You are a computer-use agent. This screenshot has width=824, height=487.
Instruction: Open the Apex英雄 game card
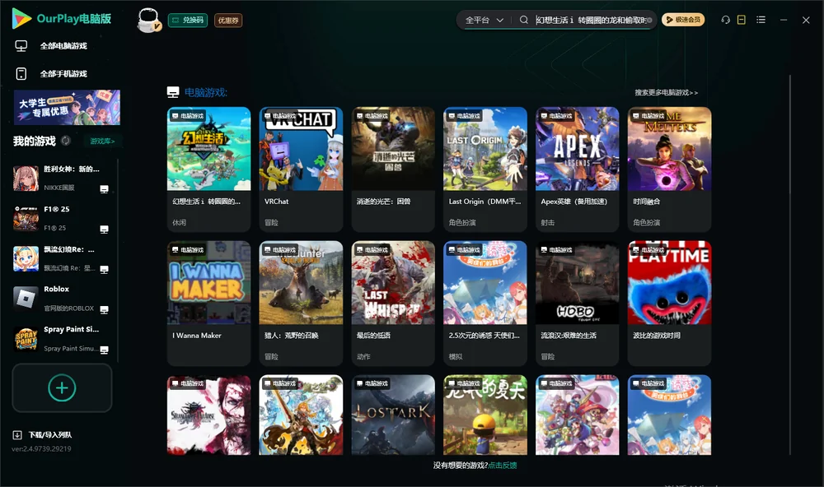click(x=577, y=169)
